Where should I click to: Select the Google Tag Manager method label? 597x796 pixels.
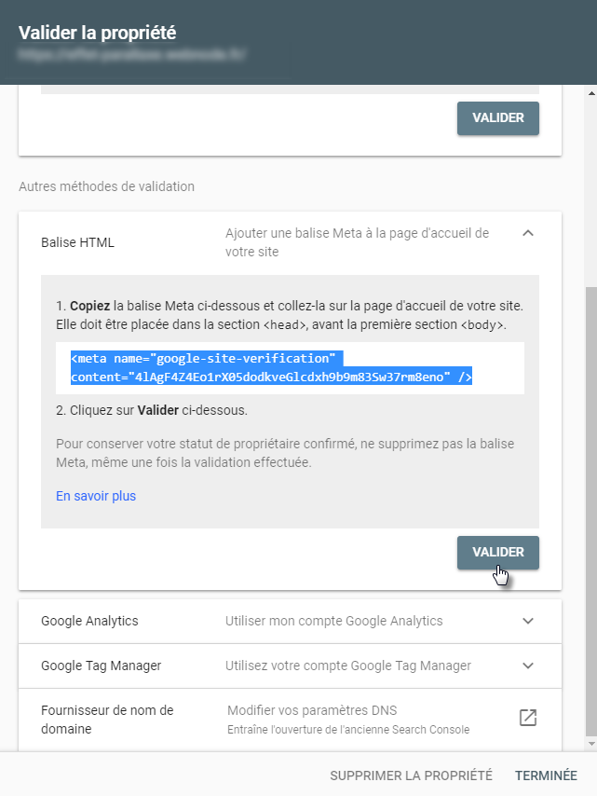click(x=102, y=666)
